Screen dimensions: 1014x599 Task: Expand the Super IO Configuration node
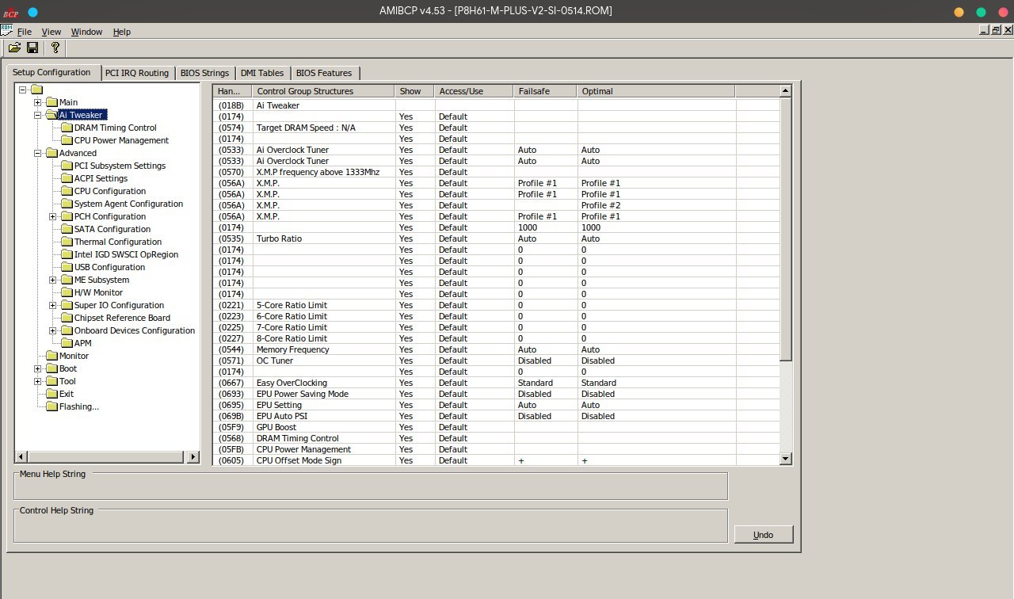coord(52,305)
